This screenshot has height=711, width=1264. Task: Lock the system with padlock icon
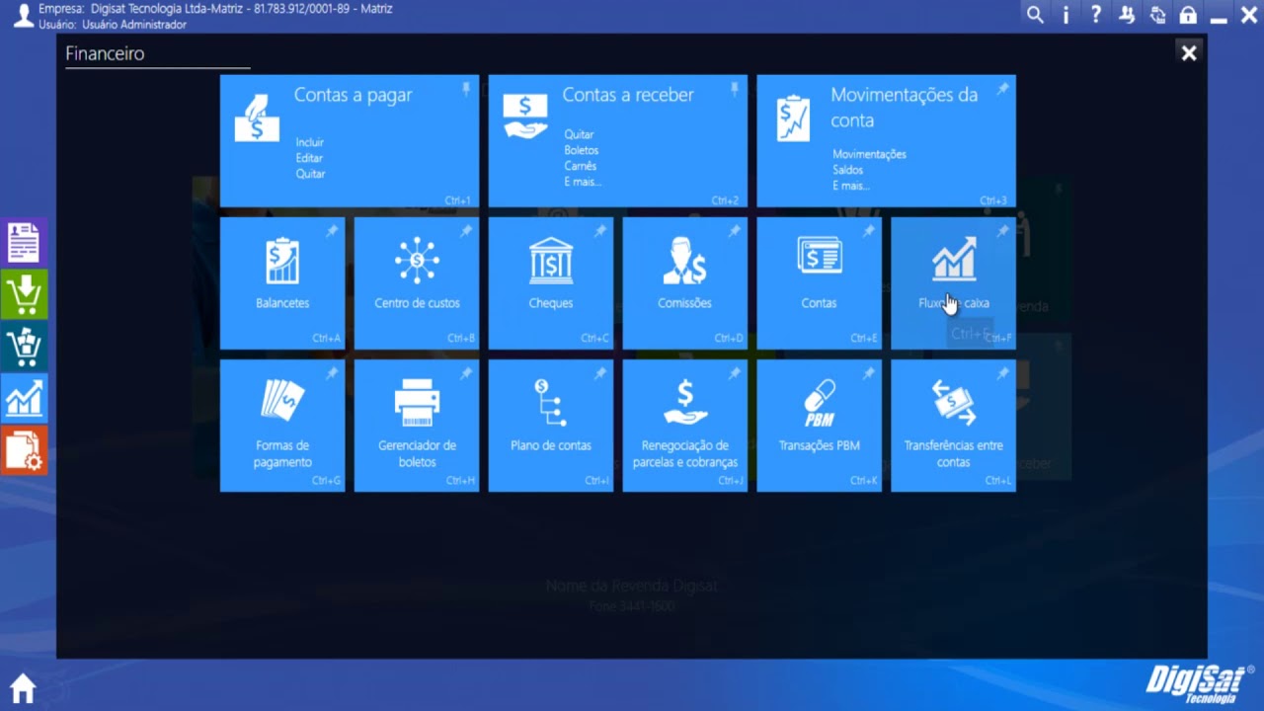point(1188,15)
